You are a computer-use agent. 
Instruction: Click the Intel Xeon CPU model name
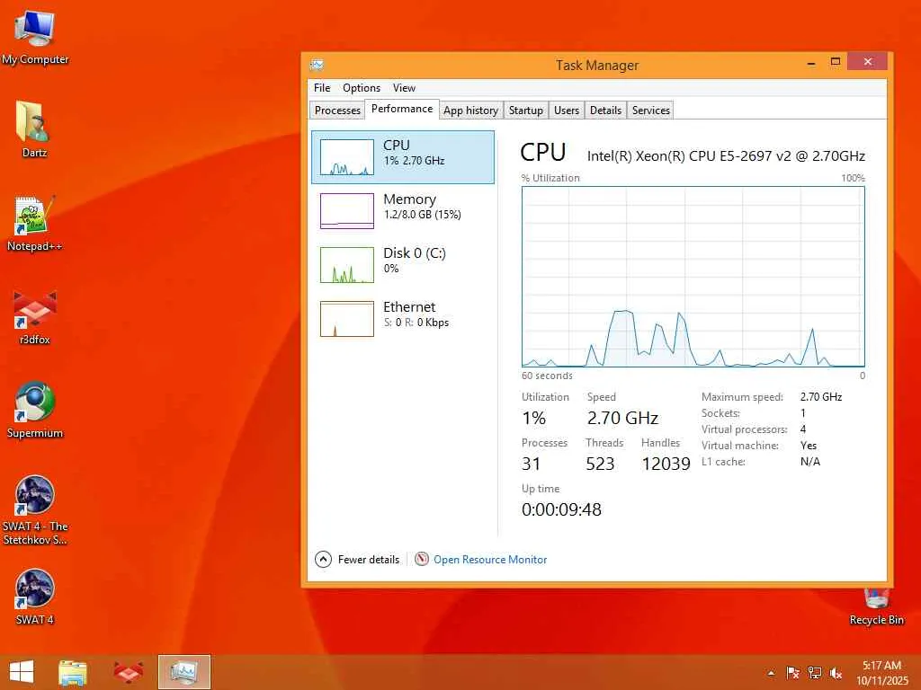click(726, 156)
